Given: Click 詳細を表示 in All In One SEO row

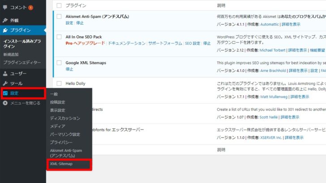Looking at the screenshot, I should pyautogui.click(x=297, y=50).
